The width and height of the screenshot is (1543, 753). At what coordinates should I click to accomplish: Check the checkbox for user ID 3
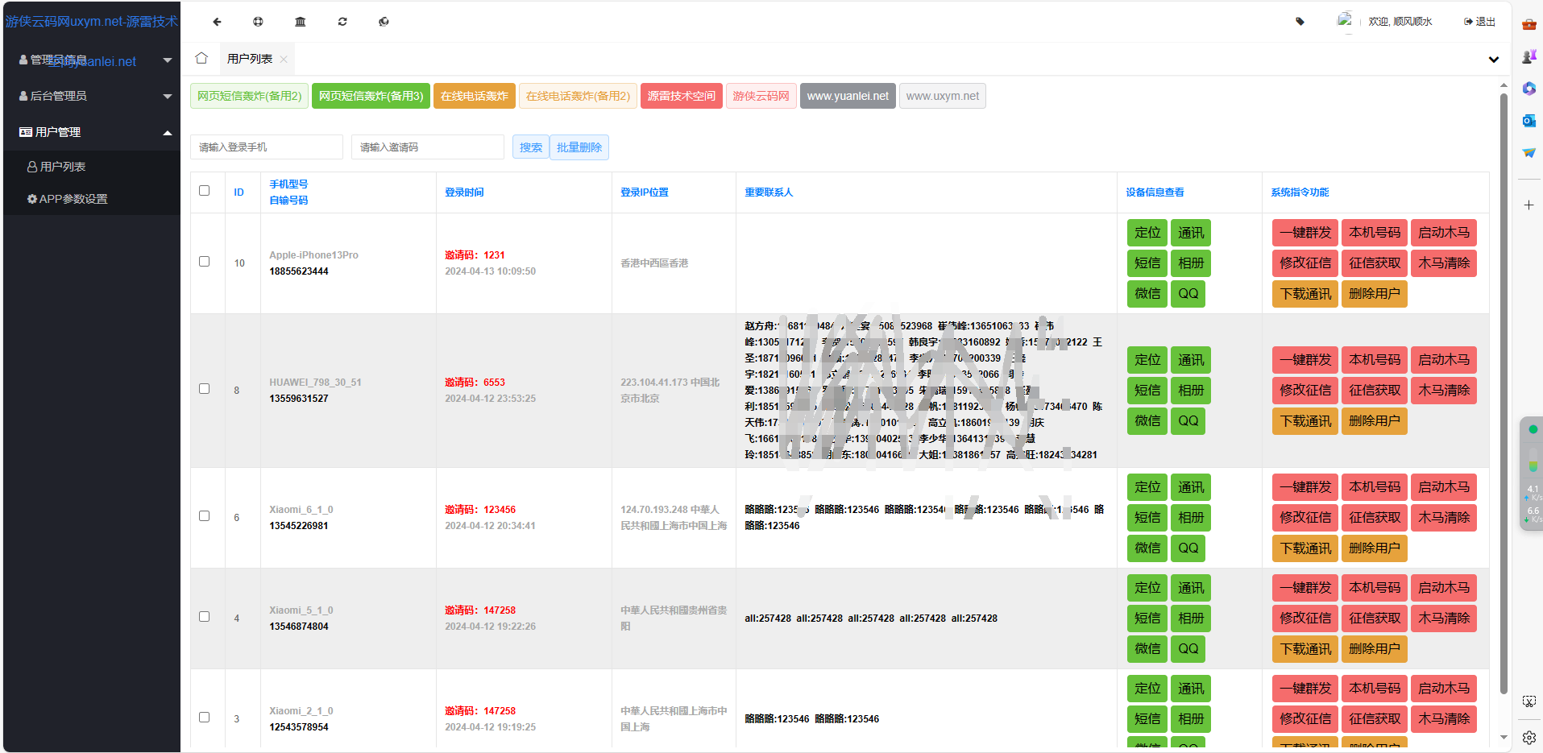tap(205, 718)
